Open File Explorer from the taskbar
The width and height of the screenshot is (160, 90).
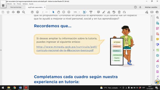[x=9, y=88]
